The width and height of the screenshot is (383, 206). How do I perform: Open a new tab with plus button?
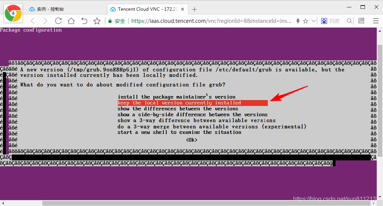point(194,9)
